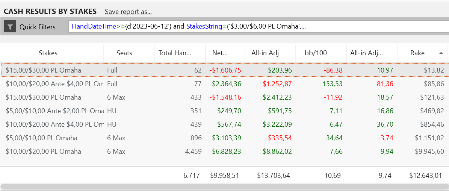Click the All-in Adj value $2.412,23

tap(277, 97)
